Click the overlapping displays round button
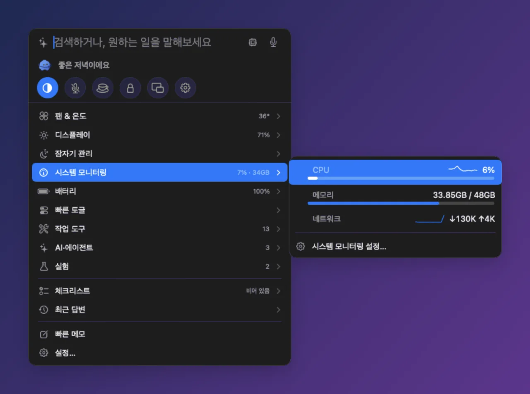530x394 pixels. (x=158, y=88)
